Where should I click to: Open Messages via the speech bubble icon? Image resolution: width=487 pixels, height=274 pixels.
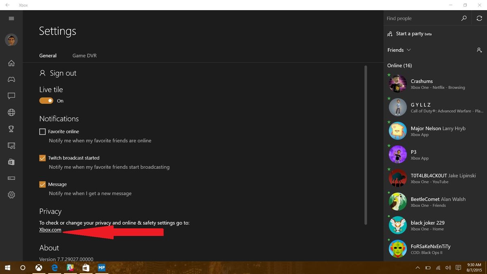pos(11,96)
